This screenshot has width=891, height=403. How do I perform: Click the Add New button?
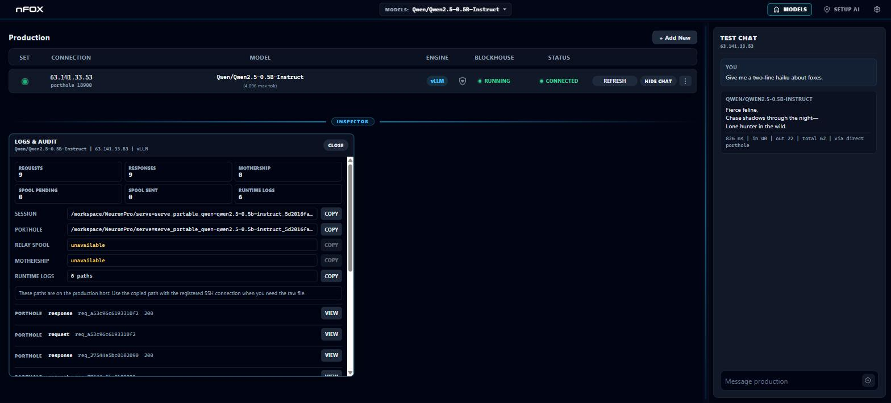pyautogui.click(x=675, y=38)
